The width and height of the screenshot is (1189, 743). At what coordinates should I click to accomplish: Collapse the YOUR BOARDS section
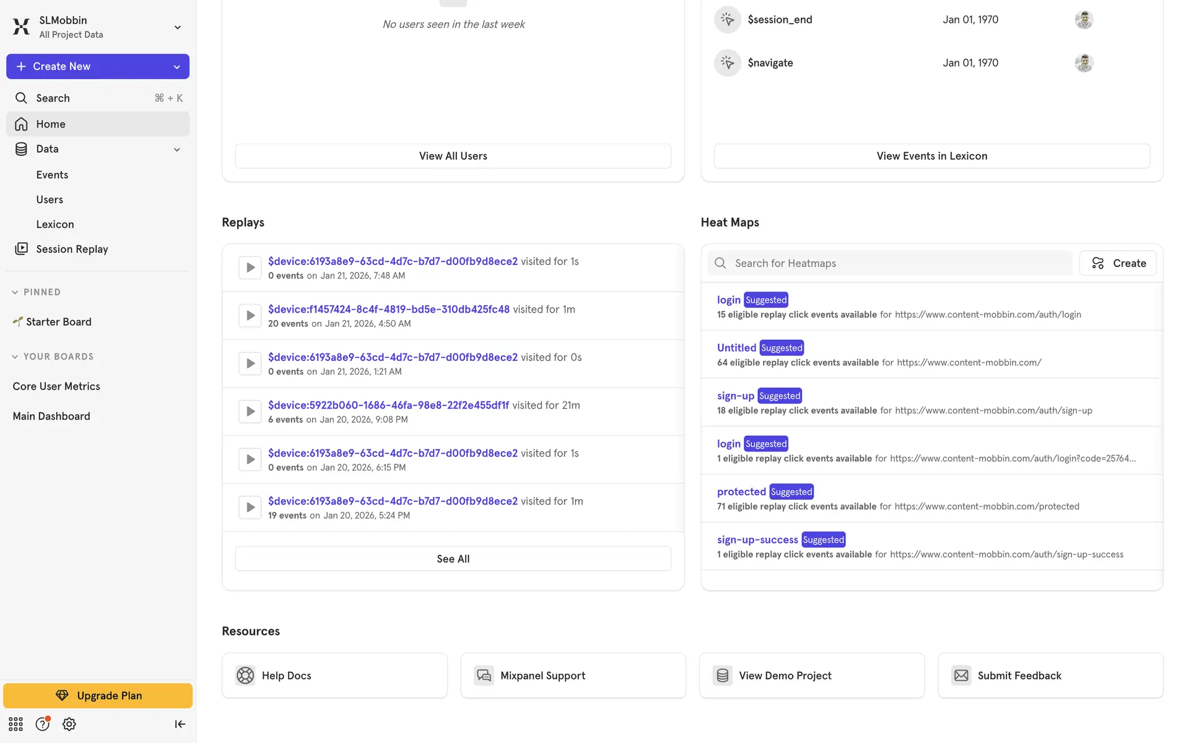(15, 357)
